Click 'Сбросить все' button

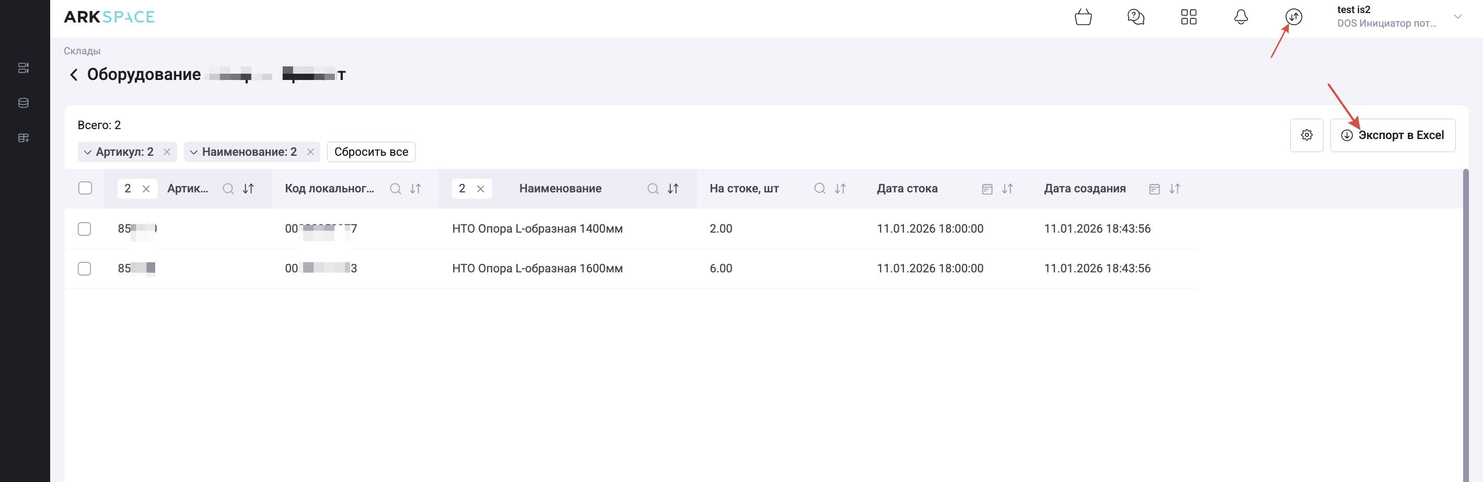[371, 152]
